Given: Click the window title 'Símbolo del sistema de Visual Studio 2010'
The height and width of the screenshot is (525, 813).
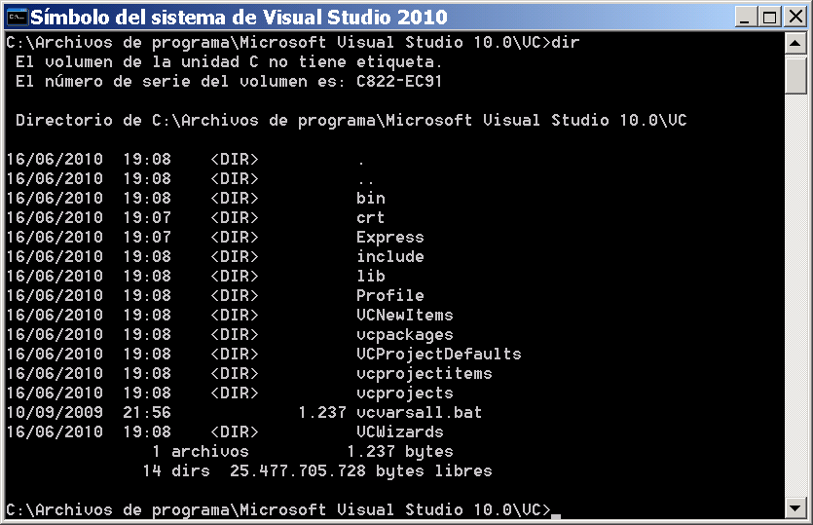Looking at the screenshot, I should [239, 18].
